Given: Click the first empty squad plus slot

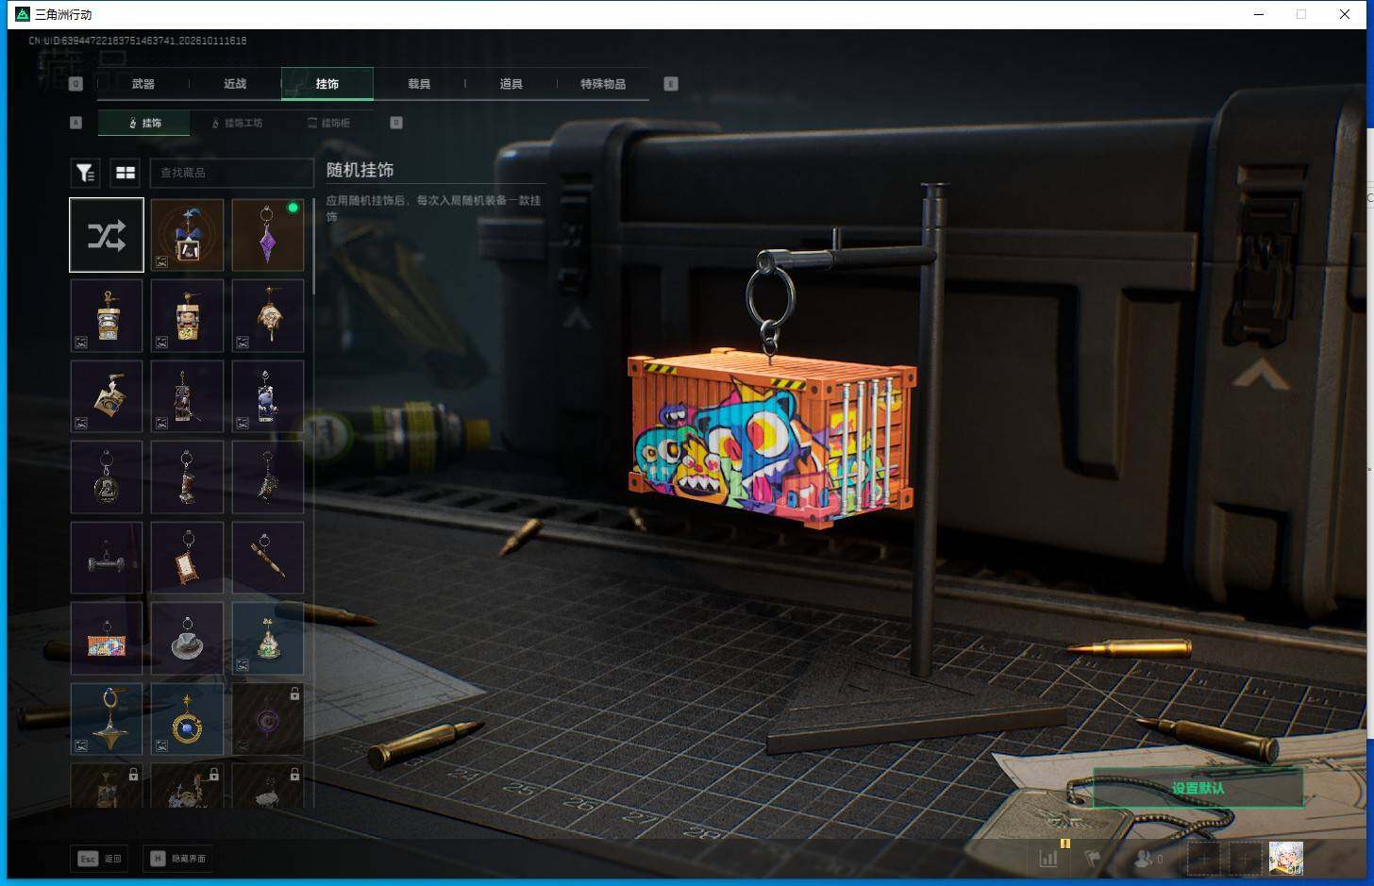Looking at the screenshot, I should (1203, 859).
